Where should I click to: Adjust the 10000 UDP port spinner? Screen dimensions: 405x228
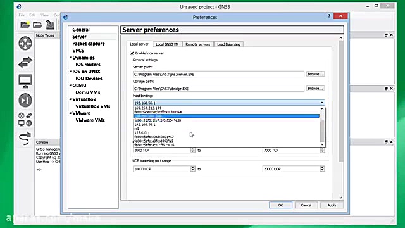coord(192,169)
